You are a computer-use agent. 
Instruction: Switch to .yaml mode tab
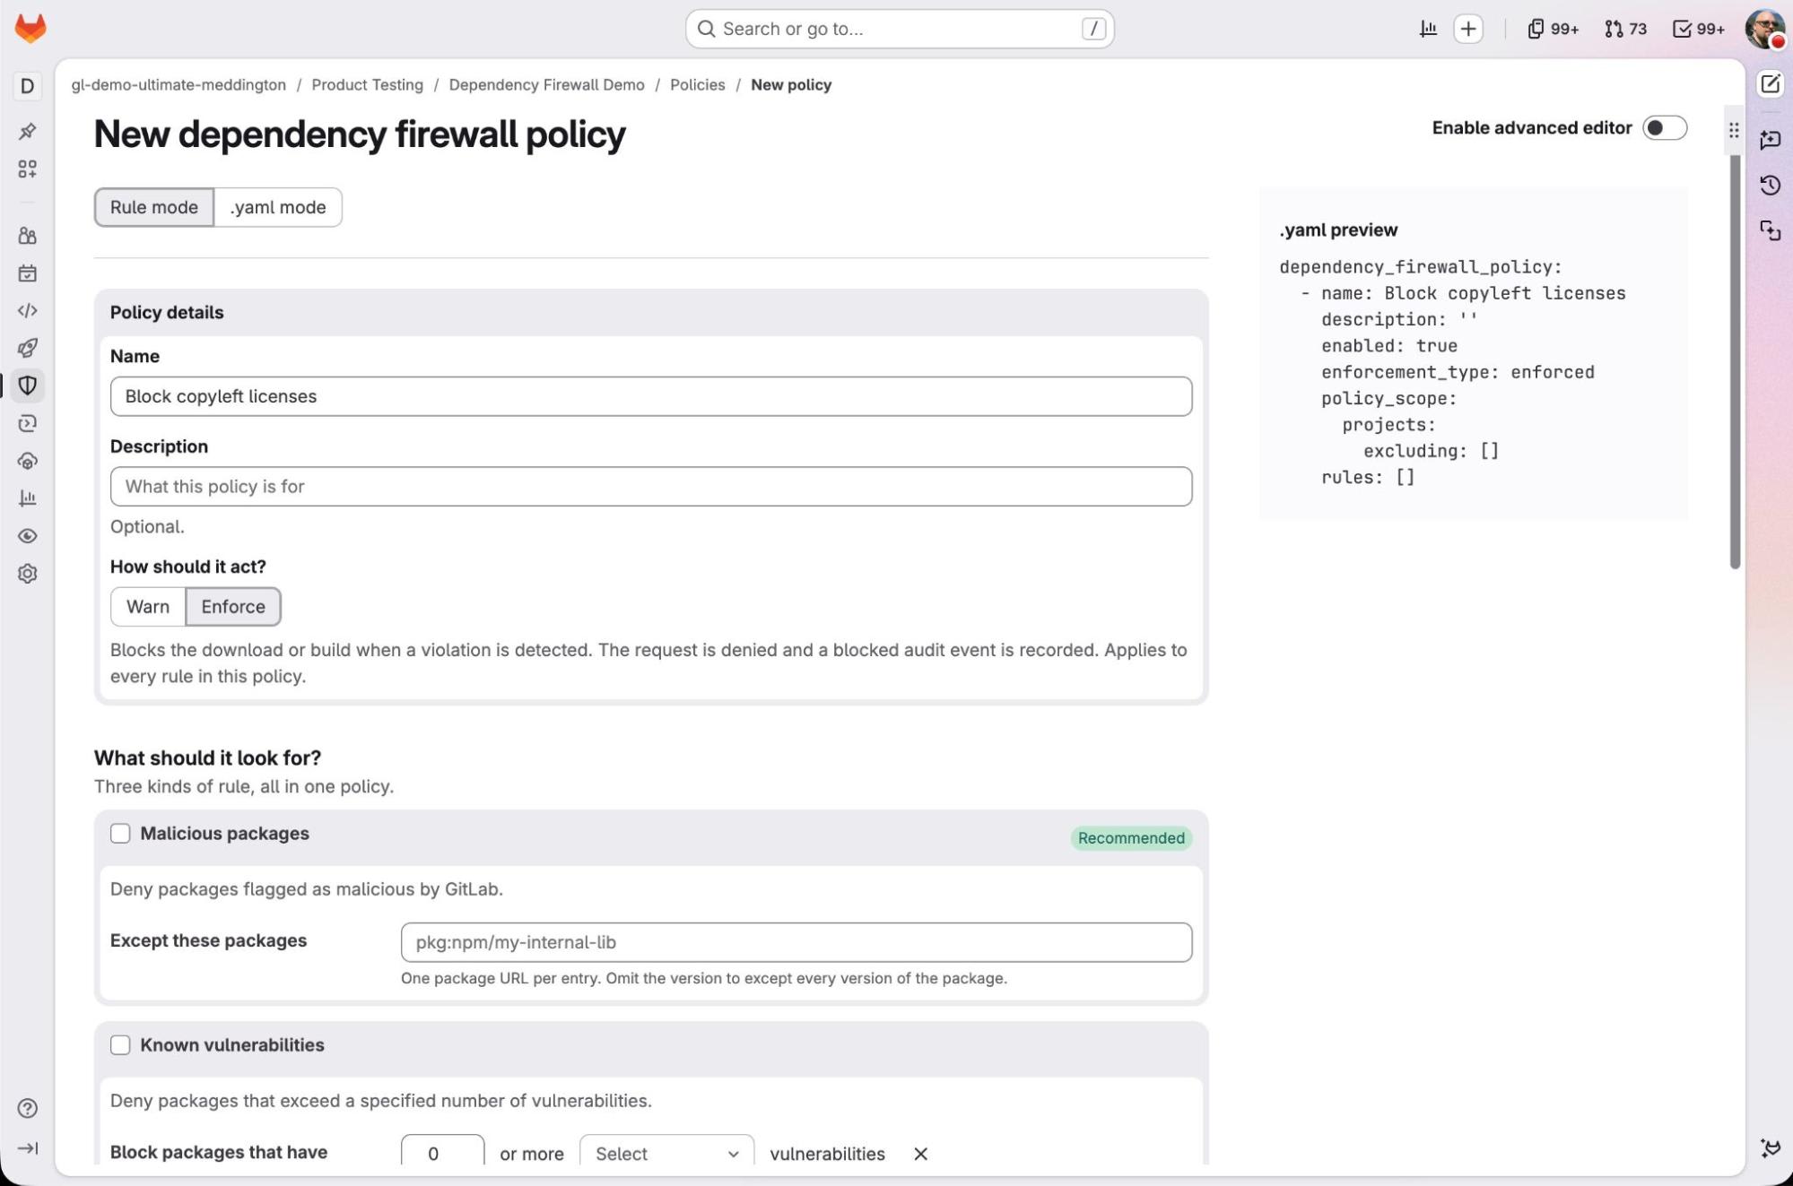[278, 207]
